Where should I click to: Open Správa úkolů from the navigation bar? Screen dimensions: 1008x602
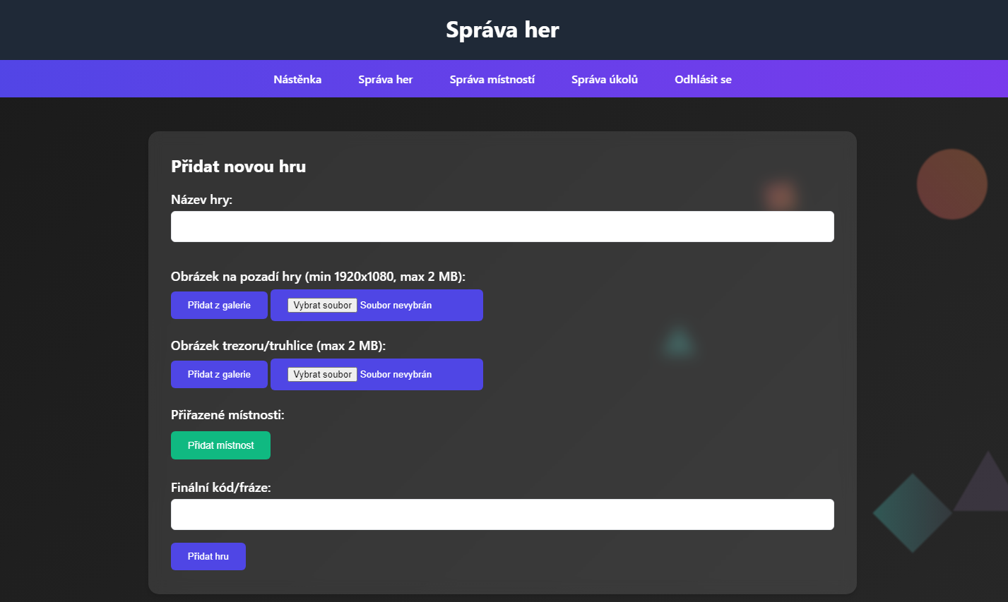pos(604,79)
